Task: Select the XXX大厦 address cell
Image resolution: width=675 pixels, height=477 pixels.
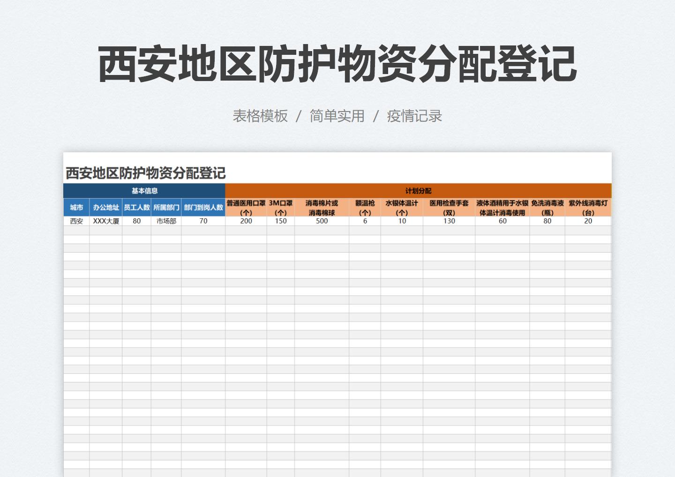Action: (x=106, y=221)
